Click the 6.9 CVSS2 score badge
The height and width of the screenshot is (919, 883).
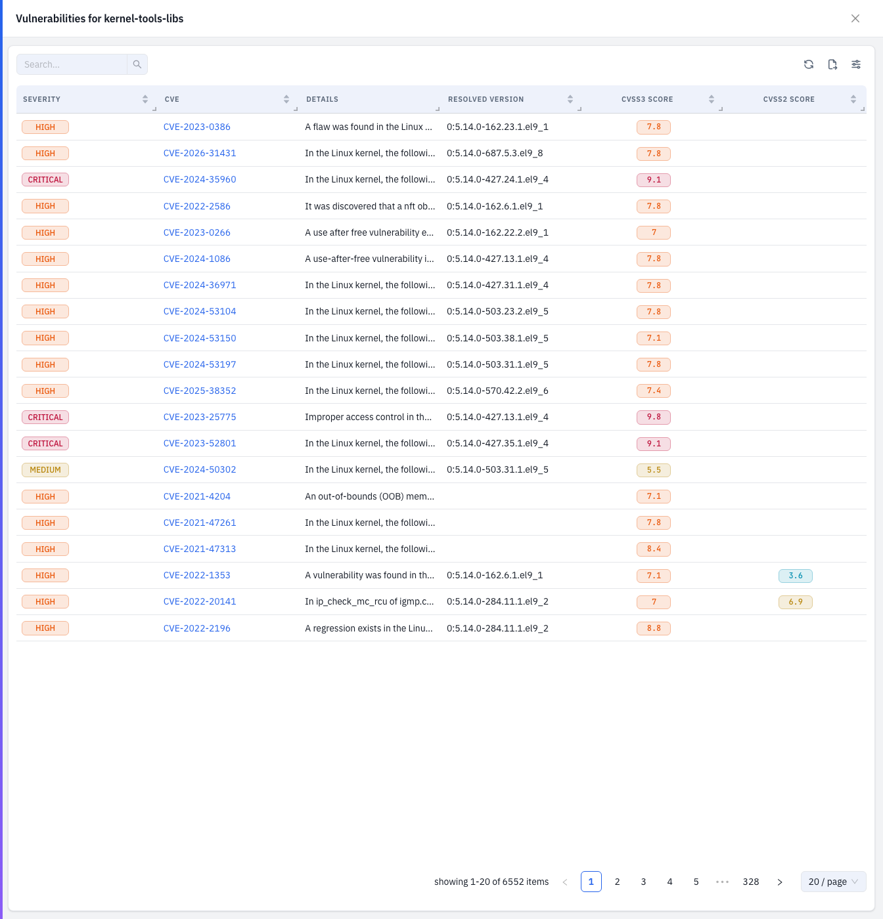[796, 602]
